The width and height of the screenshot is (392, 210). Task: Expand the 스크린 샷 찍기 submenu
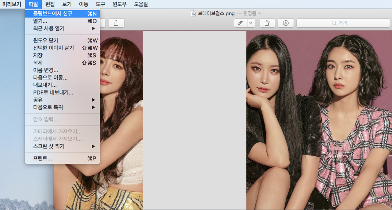point(62,146)
